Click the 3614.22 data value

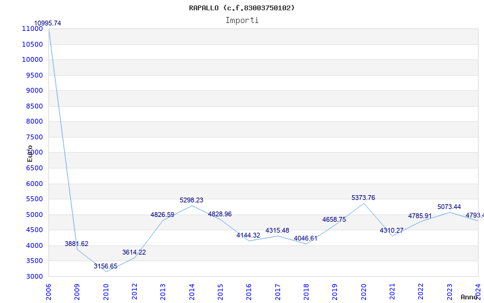(134, 252)
